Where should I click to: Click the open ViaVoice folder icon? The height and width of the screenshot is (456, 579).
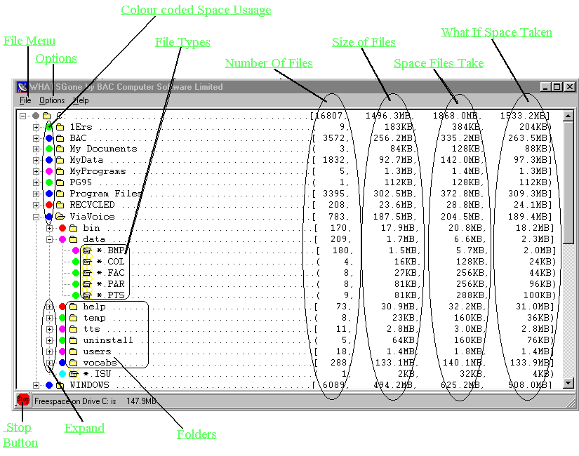tap(60, 217)
